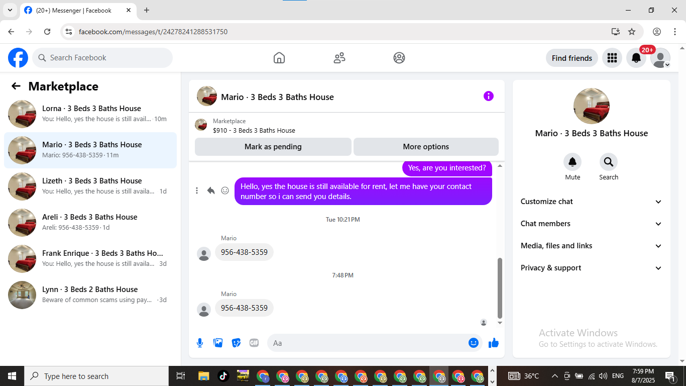The height and width of the screenshot is (386, 686).
Task: Open Windows Start menu
Action: click(x=12, y=376)
